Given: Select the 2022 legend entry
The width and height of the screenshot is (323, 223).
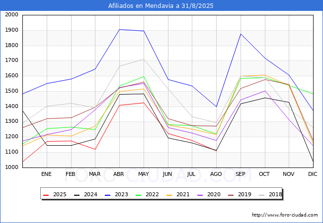Looking at the screenshot, I should (x=147, y=194).
